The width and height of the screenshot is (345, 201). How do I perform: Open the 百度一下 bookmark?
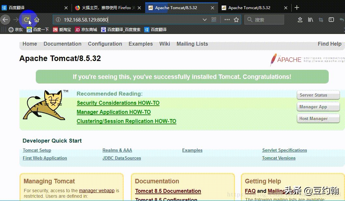pyautogui.click(x=38, y=30)
